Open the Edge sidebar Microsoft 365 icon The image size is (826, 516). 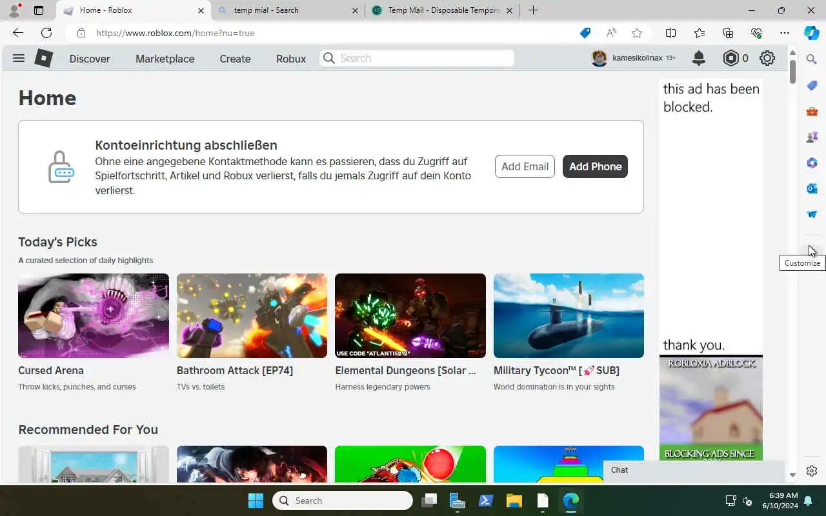pos(812,163)
